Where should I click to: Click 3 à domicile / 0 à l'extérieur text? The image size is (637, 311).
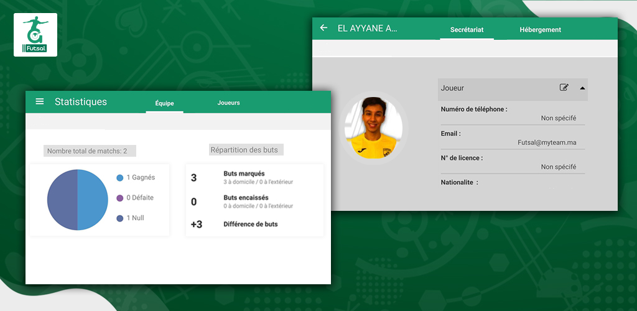[x=258, y=182]
